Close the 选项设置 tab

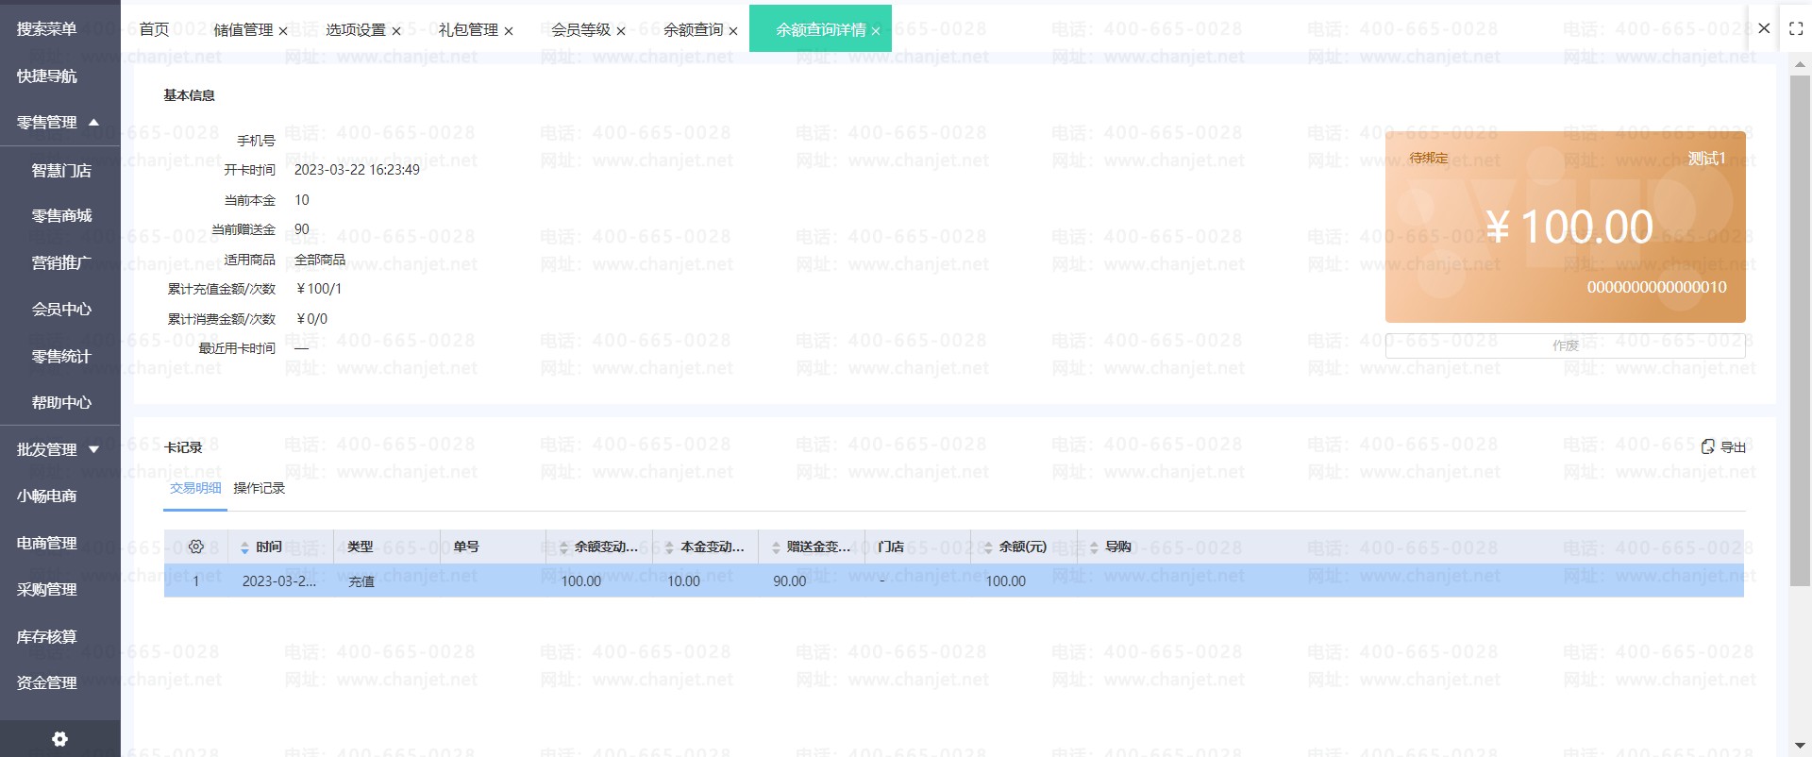[x=396, y=31]
